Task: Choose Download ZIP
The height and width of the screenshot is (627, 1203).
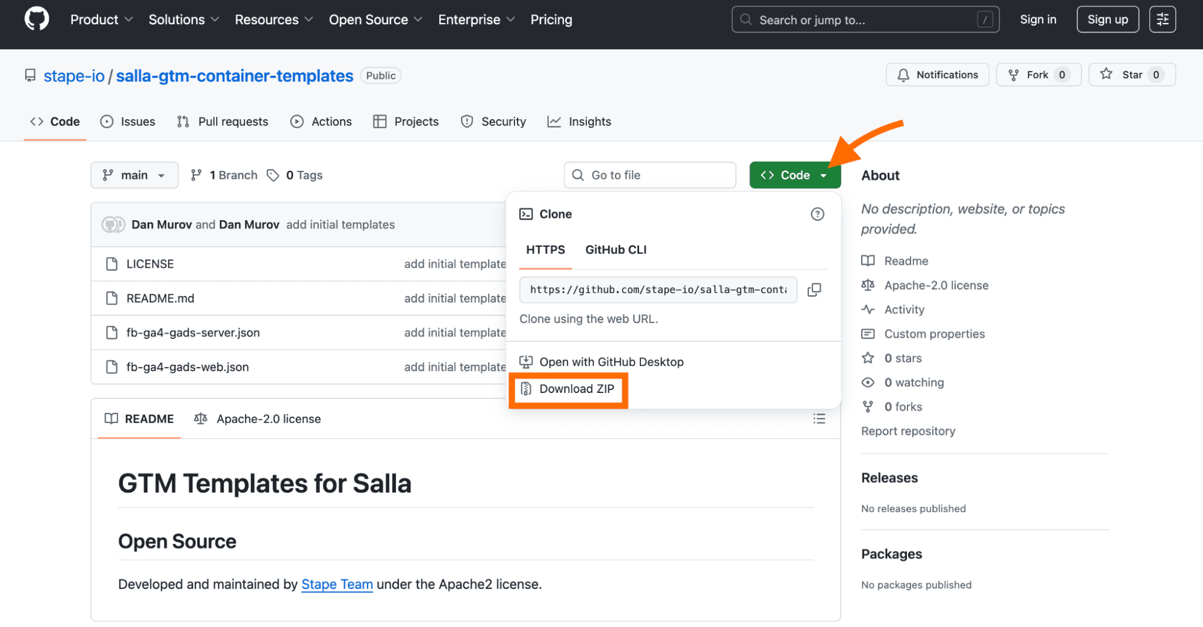Action: (567, 389)
